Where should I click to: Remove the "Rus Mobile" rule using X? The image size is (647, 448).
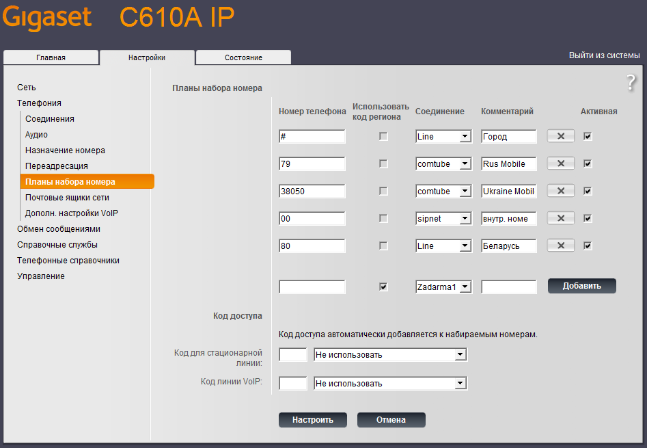[560, 163]
